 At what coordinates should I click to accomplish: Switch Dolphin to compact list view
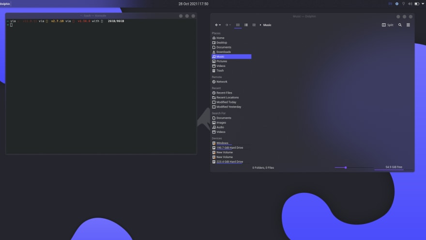pos(246,25)
